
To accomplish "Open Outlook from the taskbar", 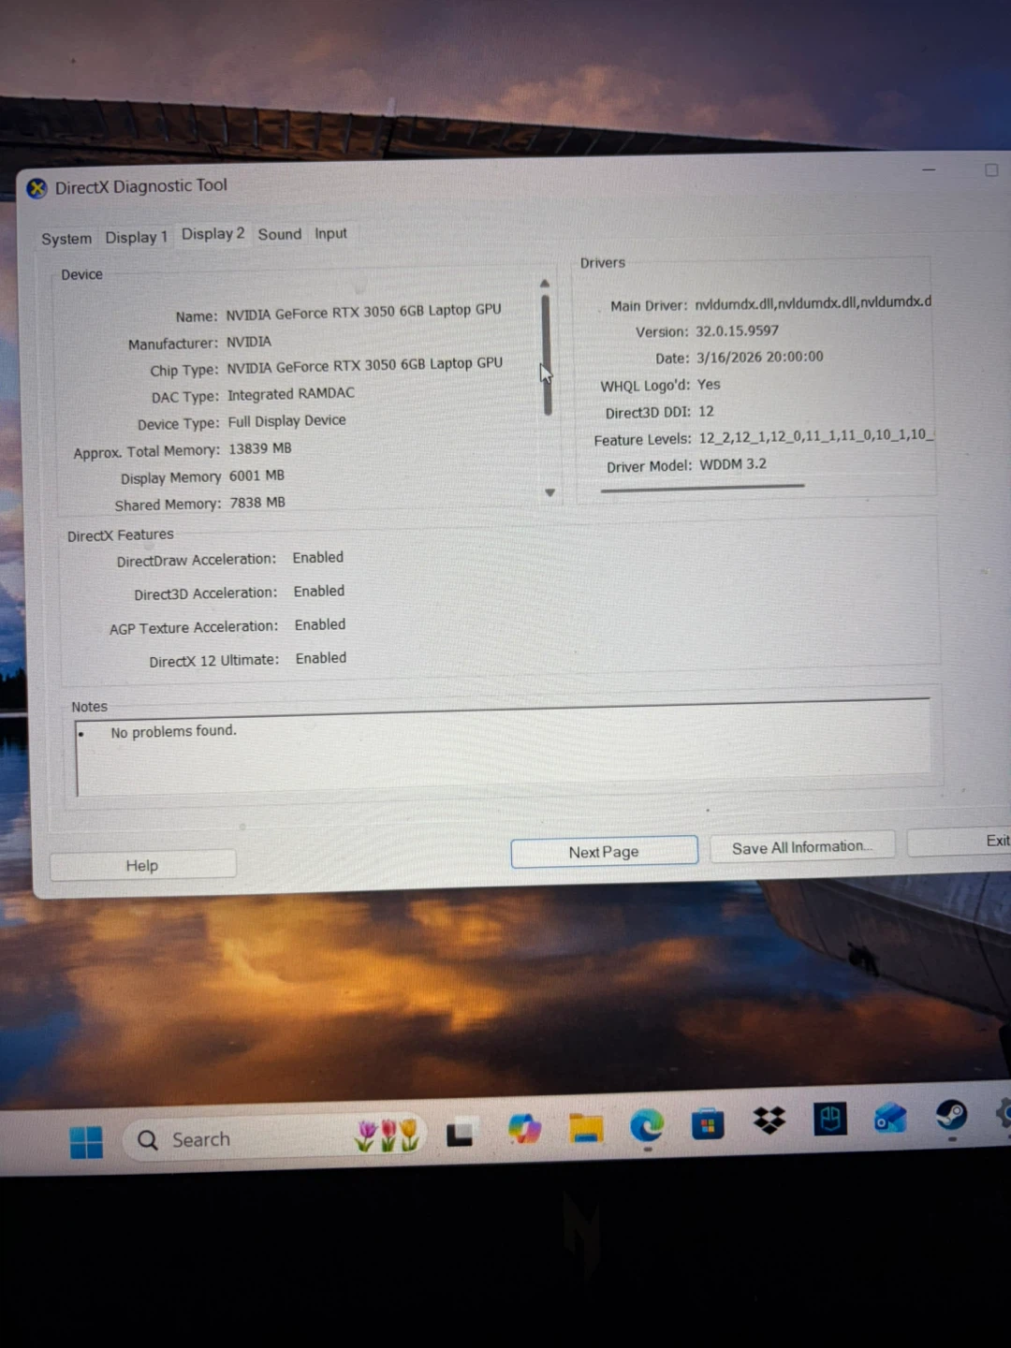I will pos(890,1117).
